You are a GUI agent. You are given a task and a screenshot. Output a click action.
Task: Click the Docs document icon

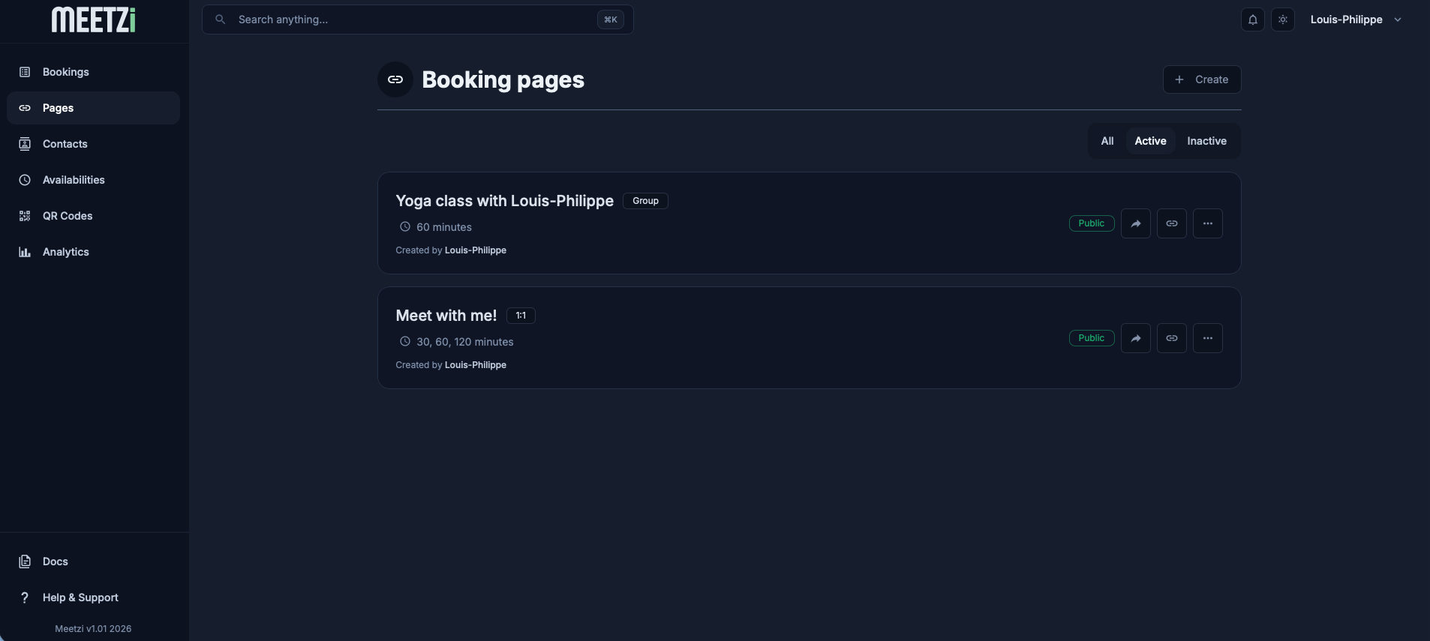click(25, 562)
